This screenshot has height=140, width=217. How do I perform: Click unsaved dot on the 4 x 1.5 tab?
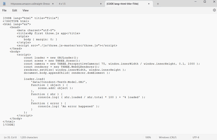tap(101, 4)
